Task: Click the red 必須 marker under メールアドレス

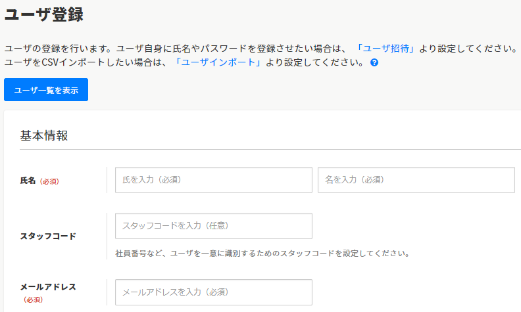Action: (33, 300)
